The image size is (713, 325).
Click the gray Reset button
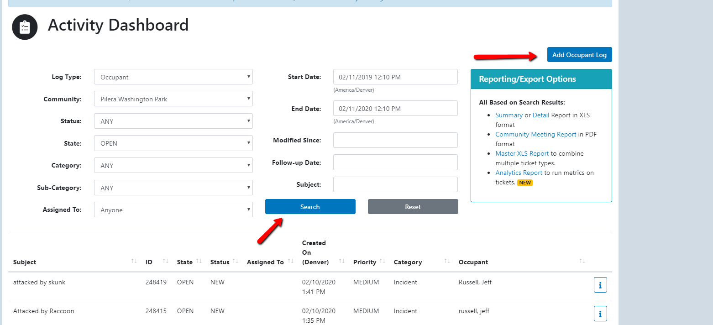[413, 207]
